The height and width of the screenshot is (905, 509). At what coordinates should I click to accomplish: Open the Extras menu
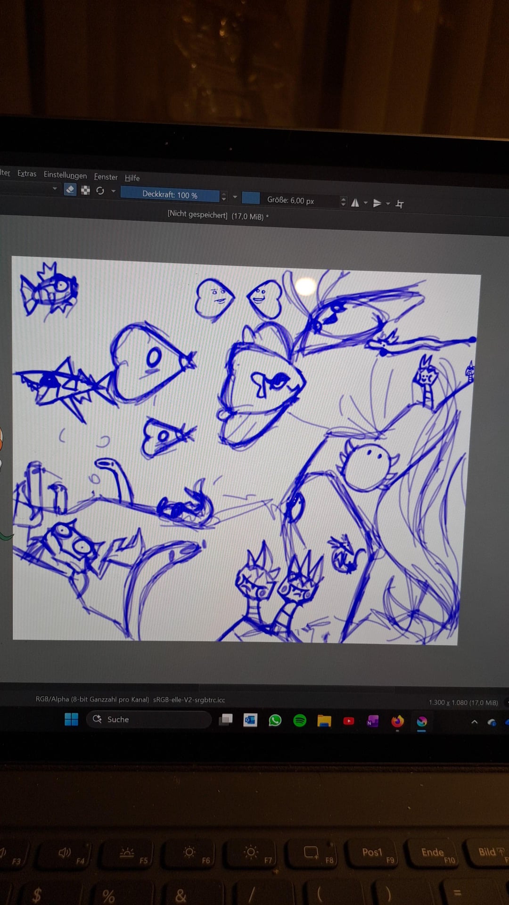27,173
